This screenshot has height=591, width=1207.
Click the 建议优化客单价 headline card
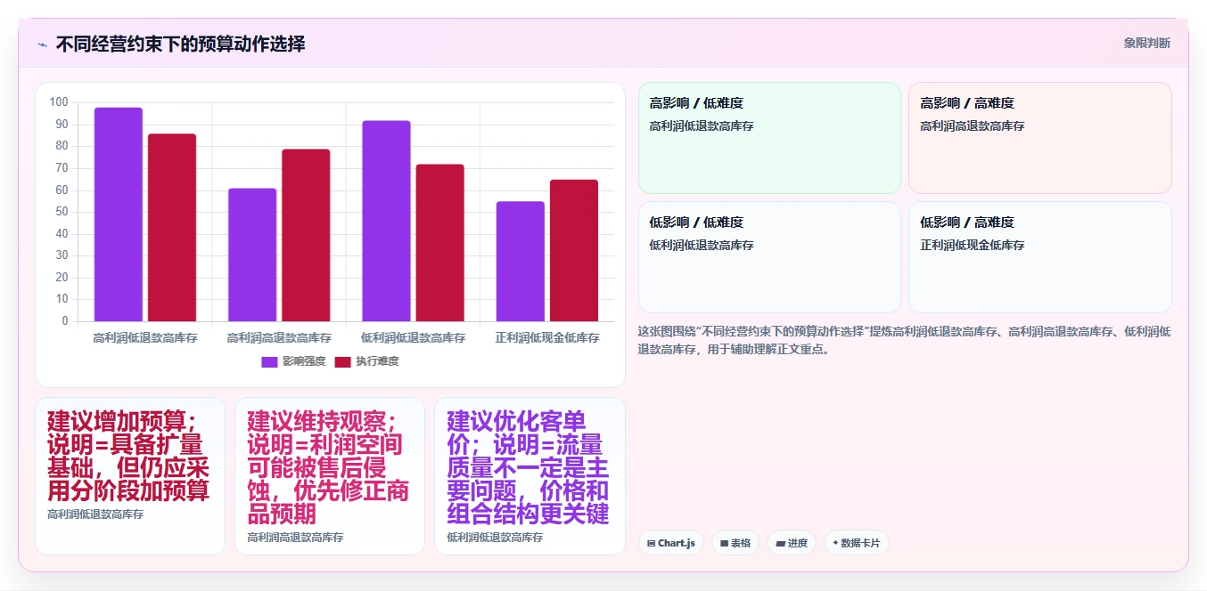pos(530,476)
